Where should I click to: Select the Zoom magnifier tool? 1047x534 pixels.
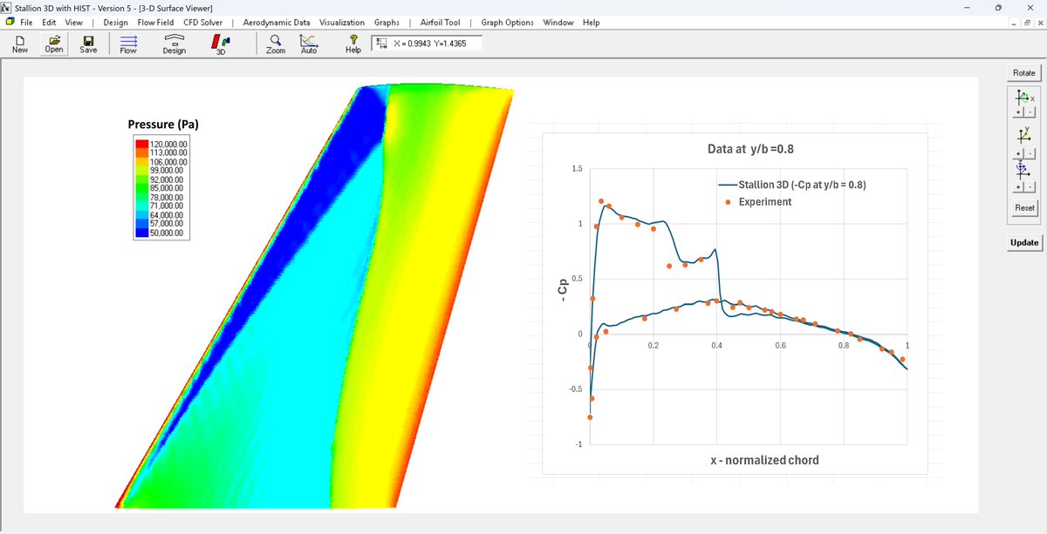(x=276, y=44)
